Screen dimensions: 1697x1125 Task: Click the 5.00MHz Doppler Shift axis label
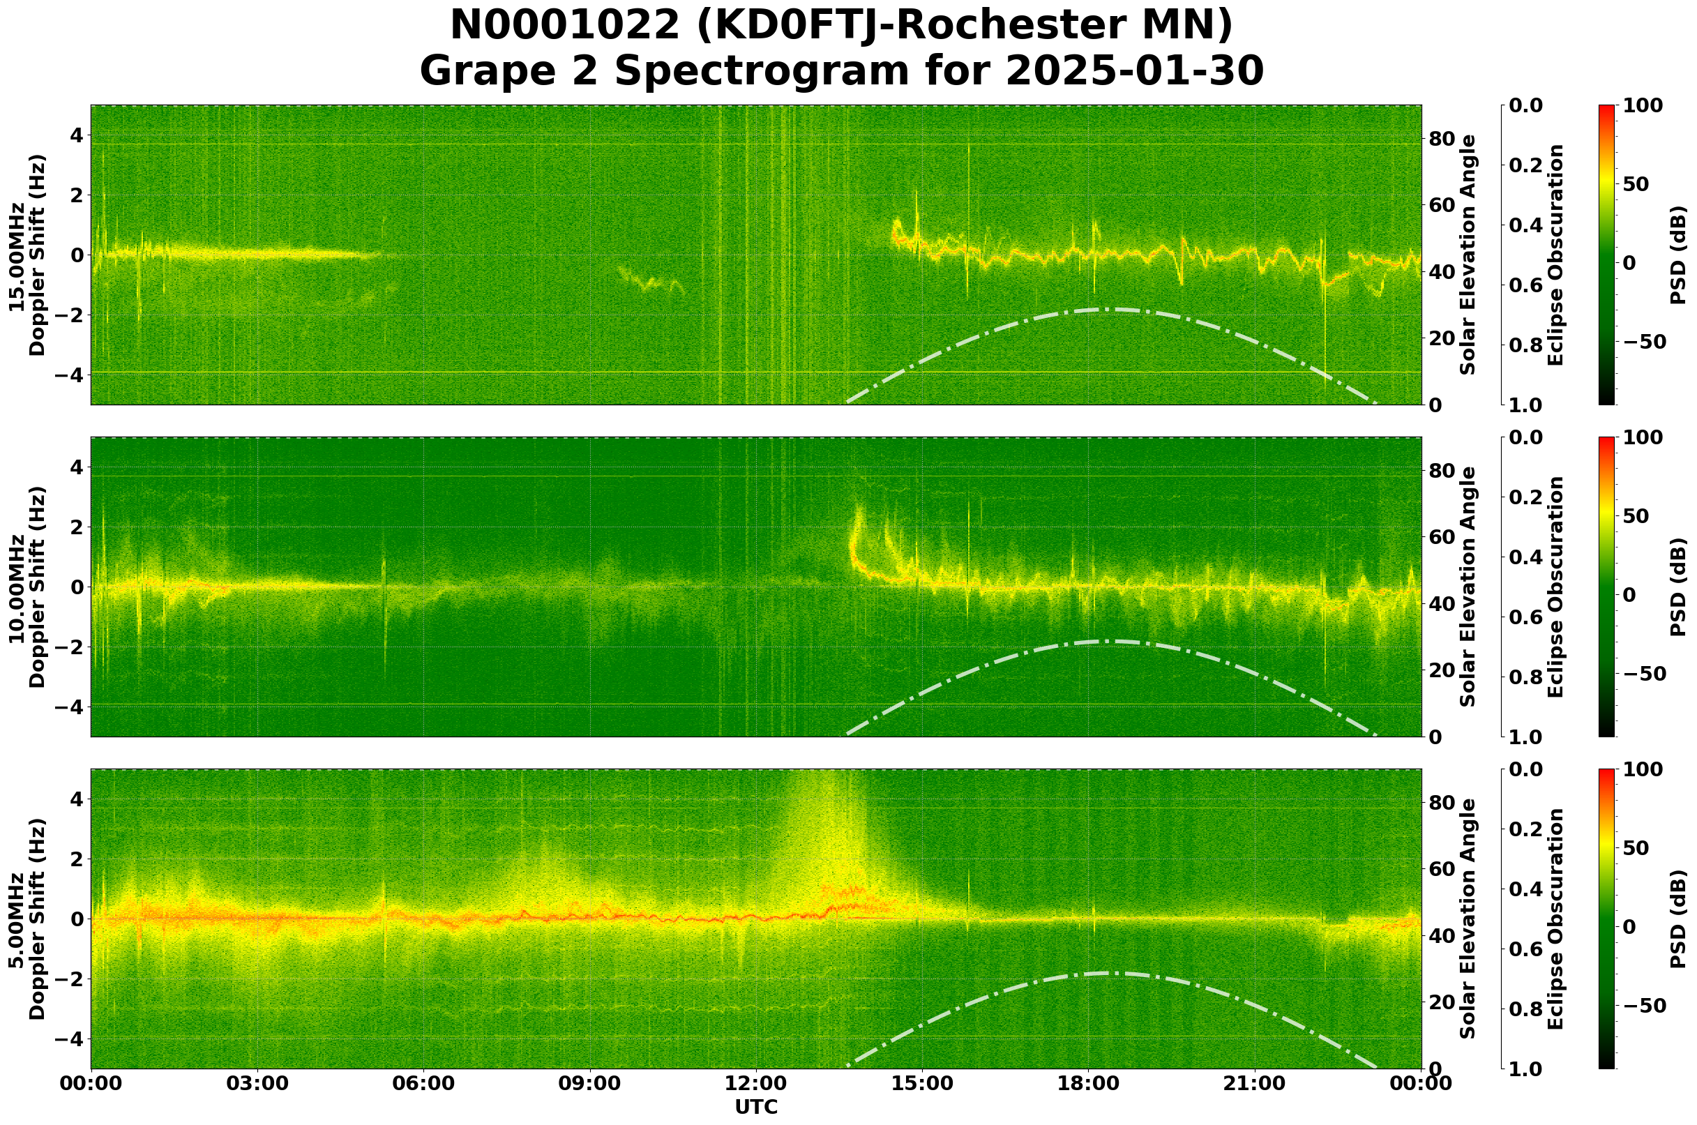coord(27,919)
